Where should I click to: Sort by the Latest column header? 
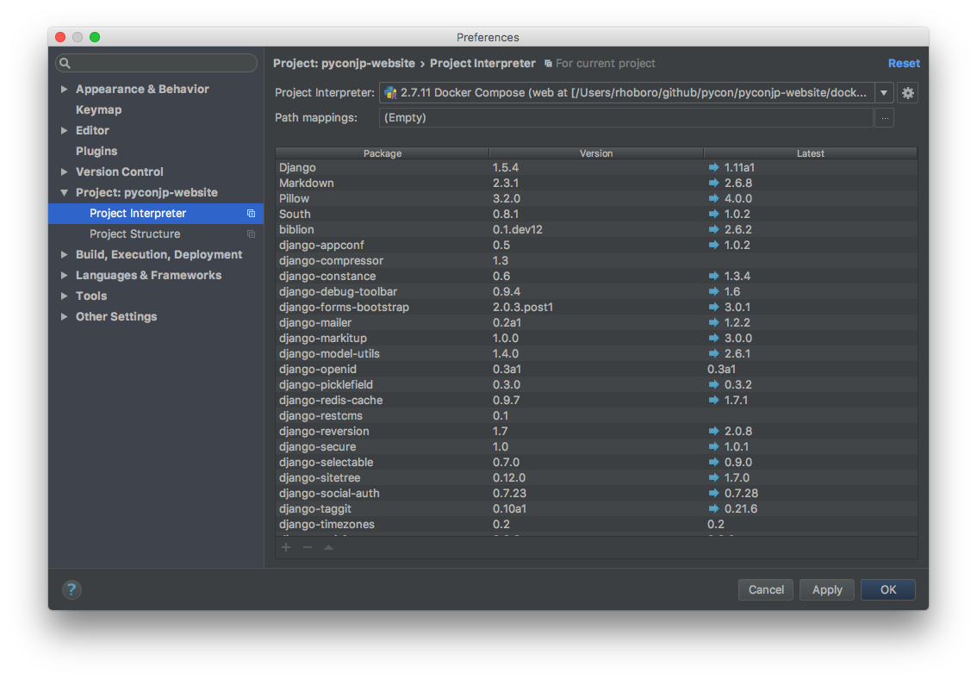point(810,153)
